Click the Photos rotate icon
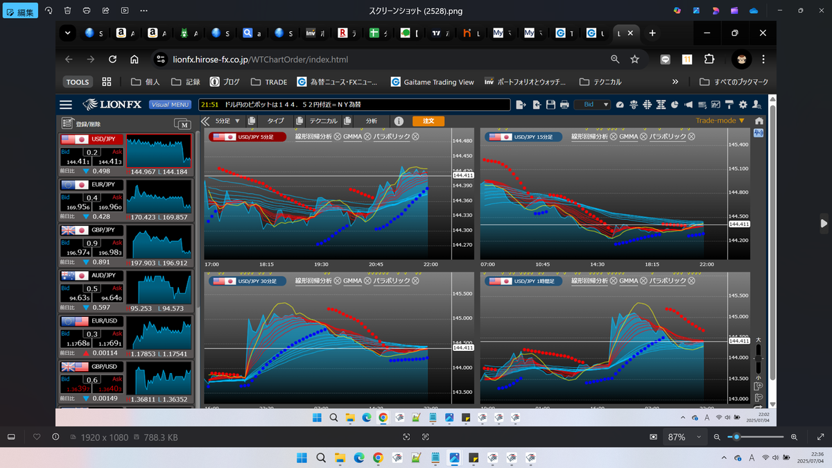This screenshot has height=468, width=832. 49,11
